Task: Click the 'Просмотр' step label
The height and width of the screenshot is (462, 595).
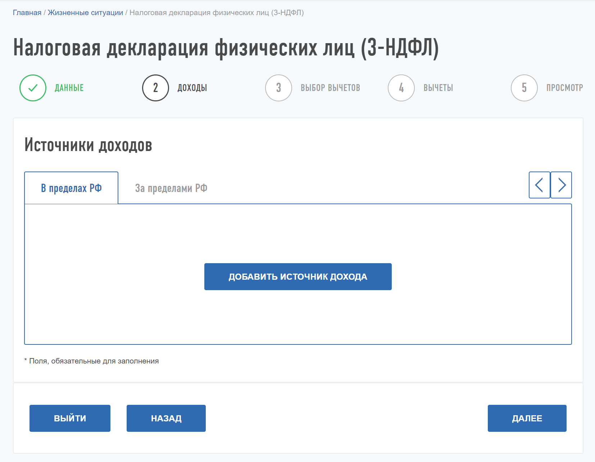Action: tap(564, 88)
